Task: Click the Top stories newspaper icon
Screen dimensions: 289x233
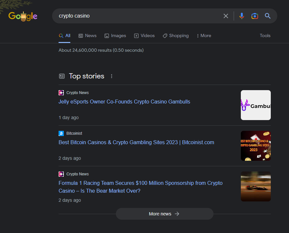Action: [x=62, y=76]
